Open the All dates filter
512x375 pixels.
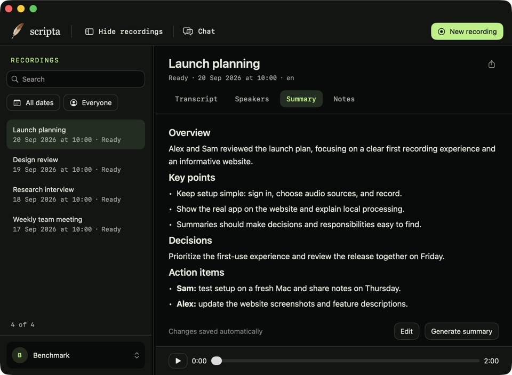(x=33, y=102)
